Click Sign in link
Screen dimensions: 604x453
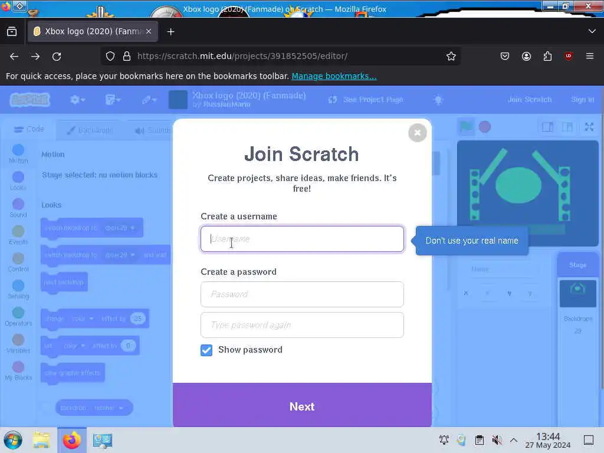(582, 100)
